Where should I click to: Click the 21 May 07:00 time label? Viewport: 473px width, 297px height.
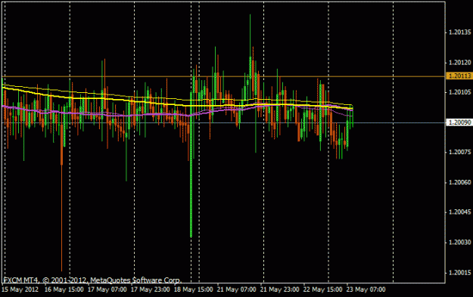point(236,289)
